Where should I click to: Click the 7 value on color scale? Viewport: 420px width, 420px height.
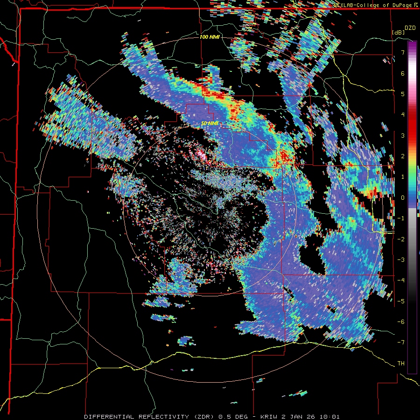pyautogui.click(x=403, y=52)
